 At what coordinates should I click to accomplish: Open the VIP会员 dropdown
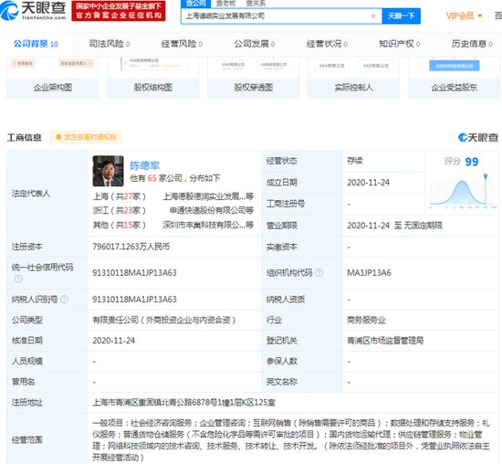(464, 16)
